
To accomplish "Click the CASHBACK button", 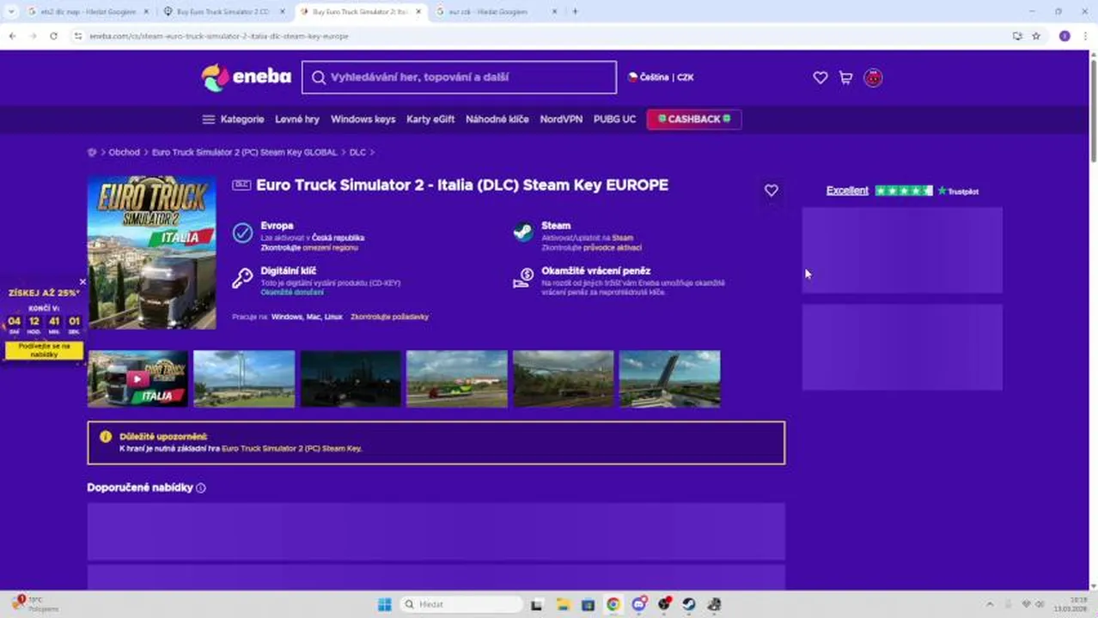I will tap(694, 119).
